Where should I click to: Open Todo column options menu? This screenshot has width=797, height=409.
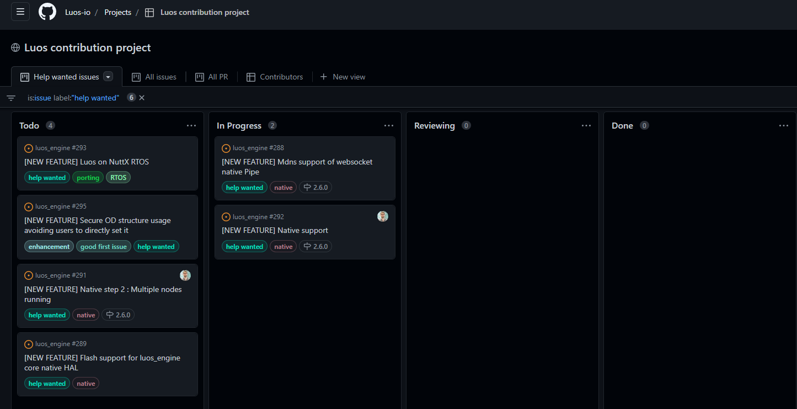tap(191, 126)
